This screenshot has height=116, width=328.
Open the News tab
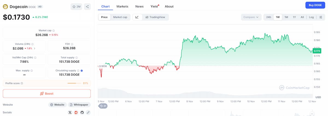click(x=139, y=6)
